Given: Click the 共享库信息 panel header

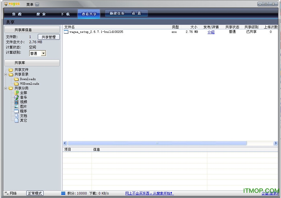Looking at the screenshot, I should [32, 30].
